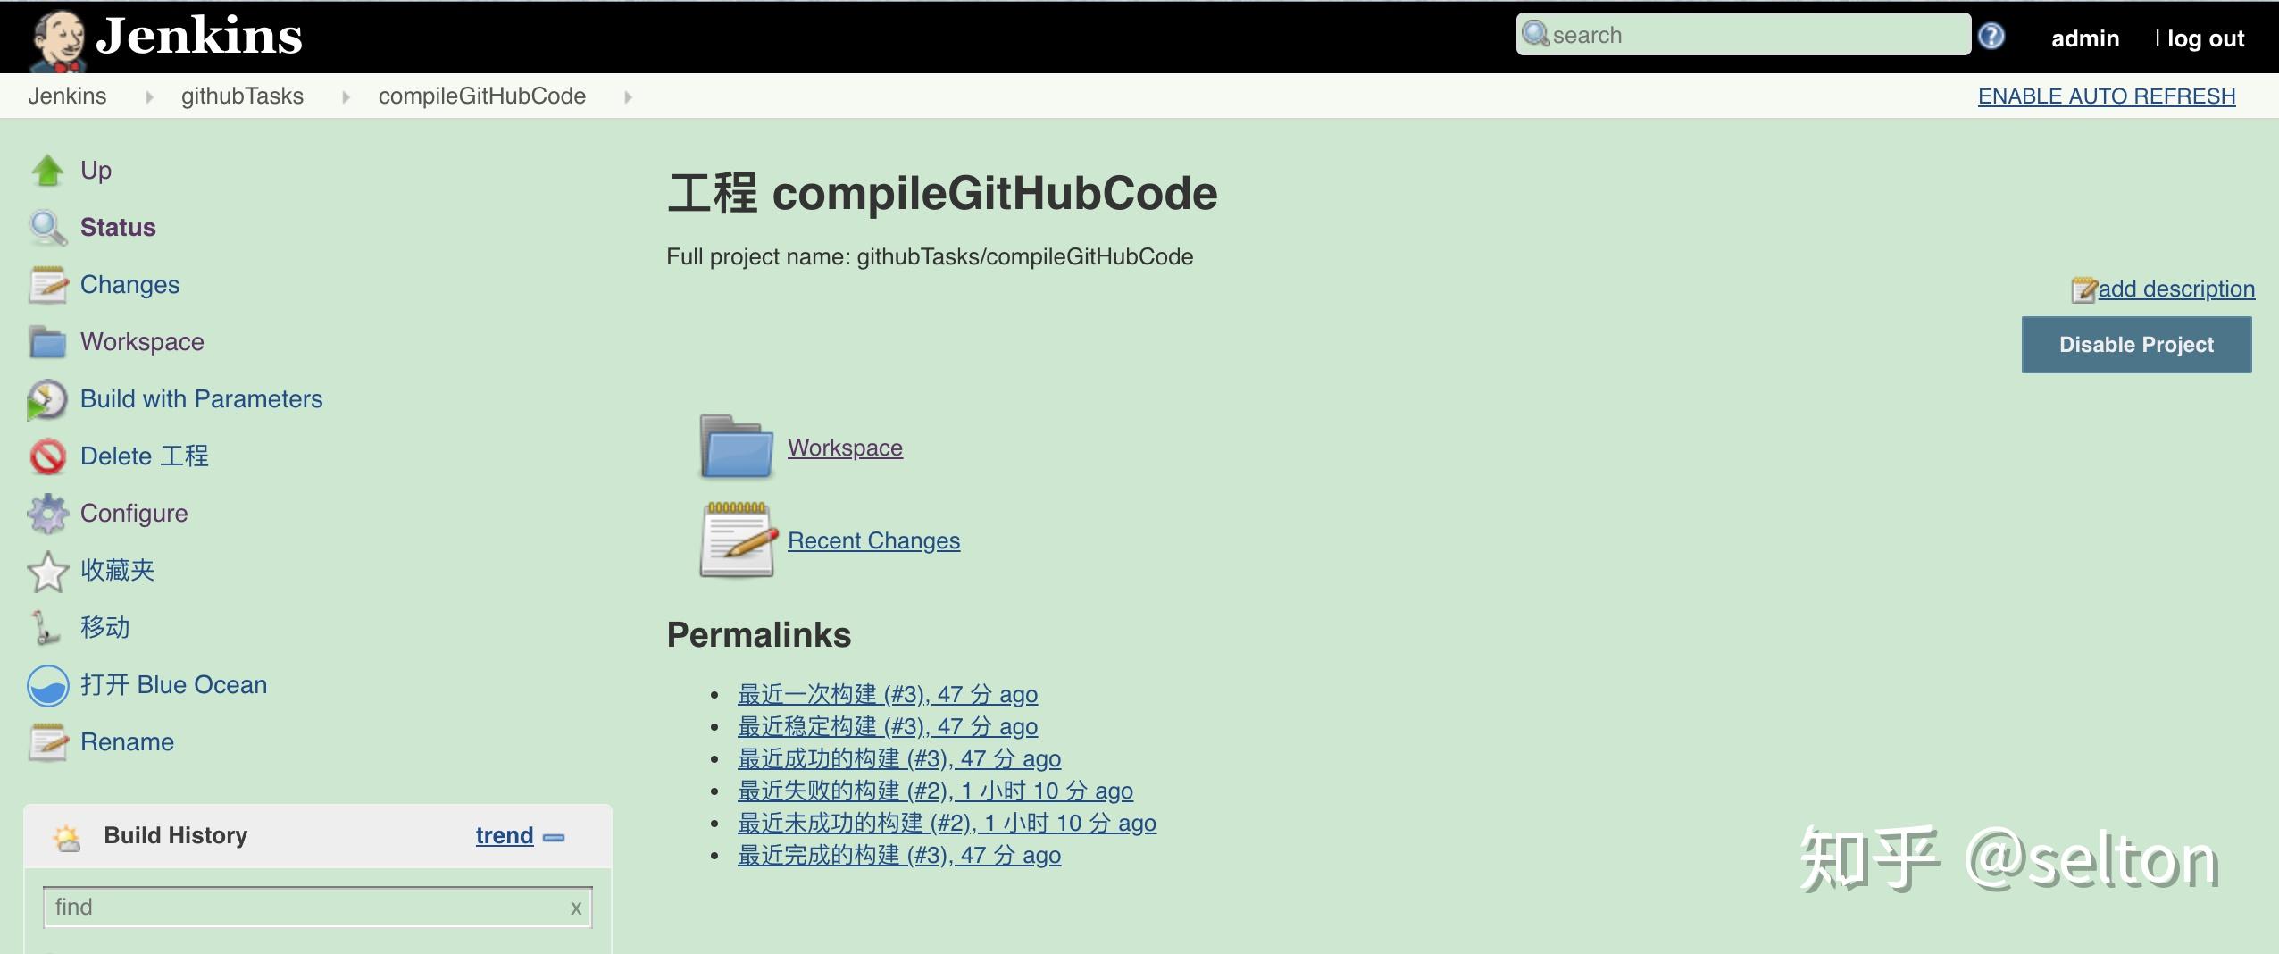
Task: Open Changes from the sidebar
Action: 129,285
